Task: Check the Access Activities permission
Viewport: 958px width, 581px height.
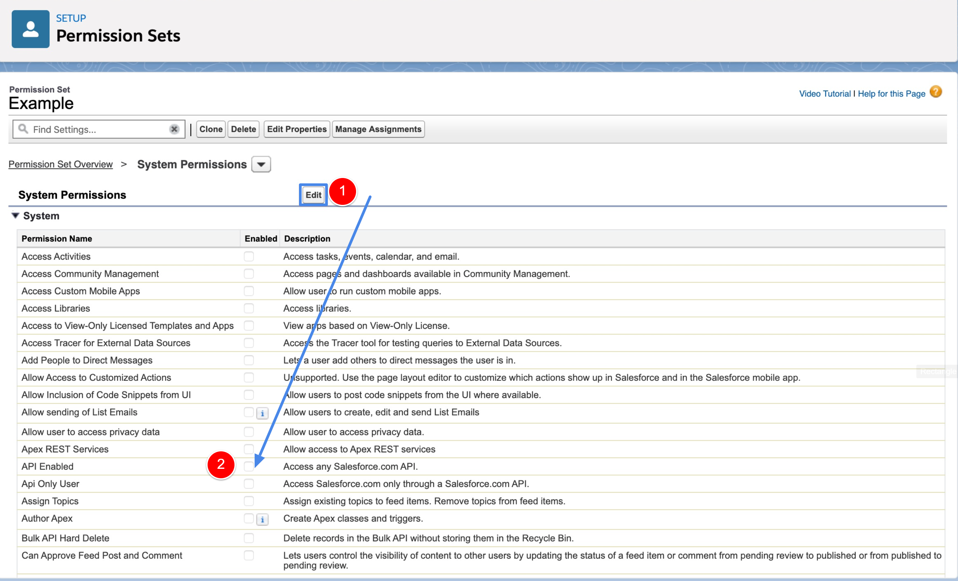Action: click(249, 256)
